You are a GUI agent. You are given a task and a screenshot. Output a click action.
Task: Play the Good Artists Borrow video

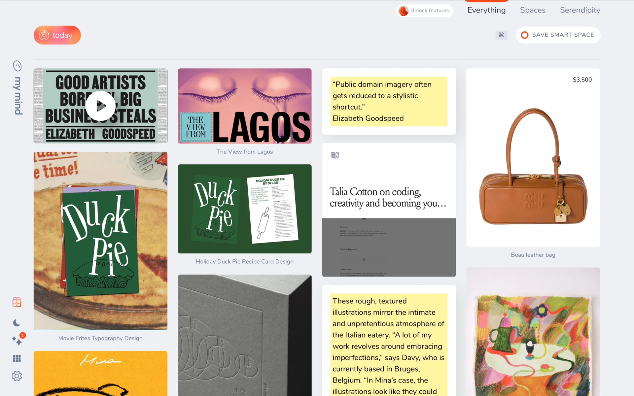tap(100, 106)
